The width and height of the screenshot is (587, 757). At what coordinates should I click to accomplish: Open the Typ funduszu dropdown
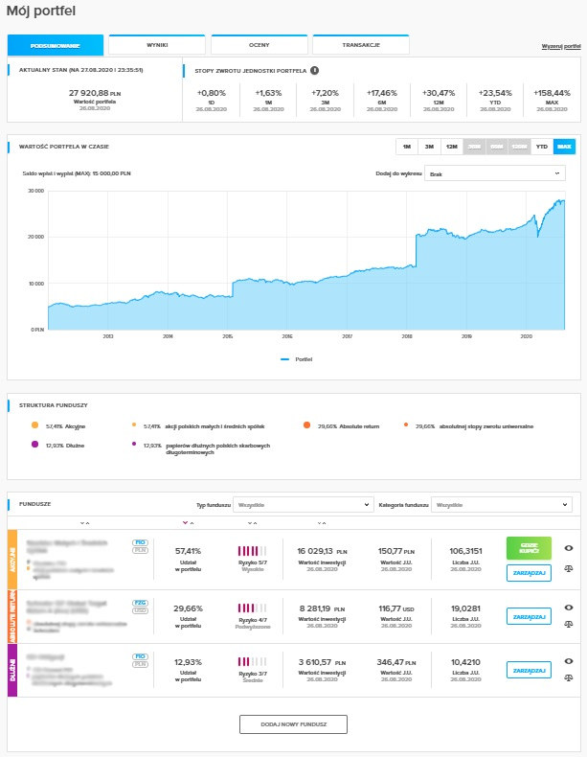coord(304,503)
